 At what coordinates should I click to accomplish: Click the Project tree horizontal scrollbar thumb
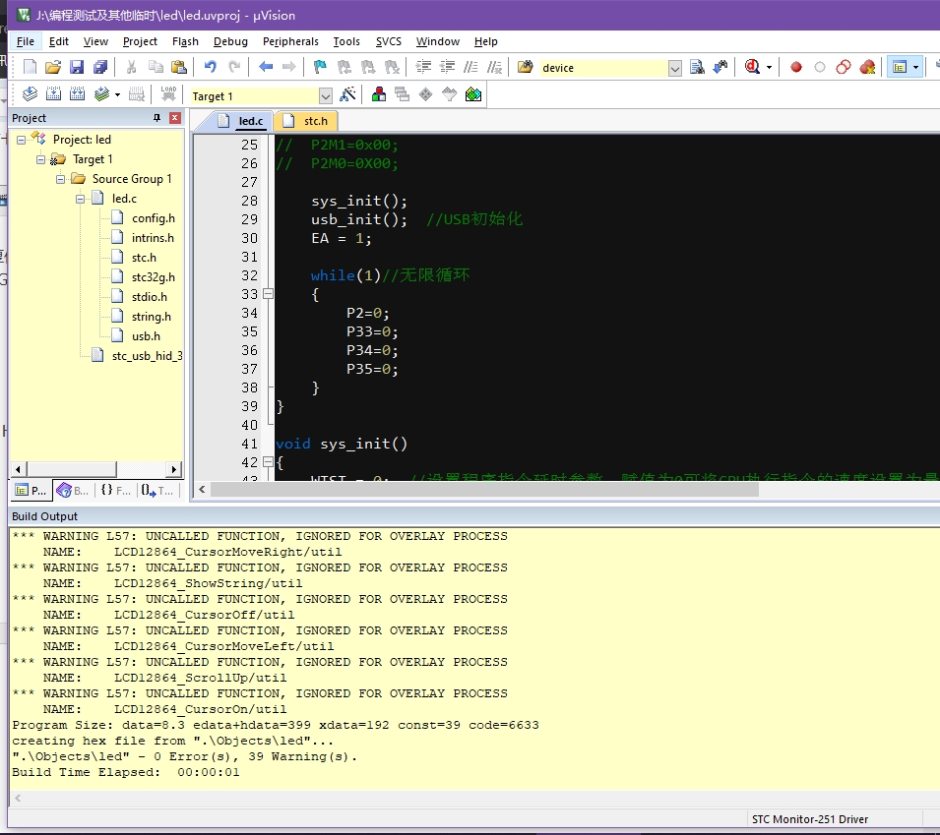tap(72, 469)
